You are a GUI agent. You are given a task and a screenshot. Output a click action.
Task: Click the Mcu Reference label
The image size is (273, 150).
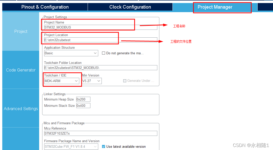[x=55, y=129]
